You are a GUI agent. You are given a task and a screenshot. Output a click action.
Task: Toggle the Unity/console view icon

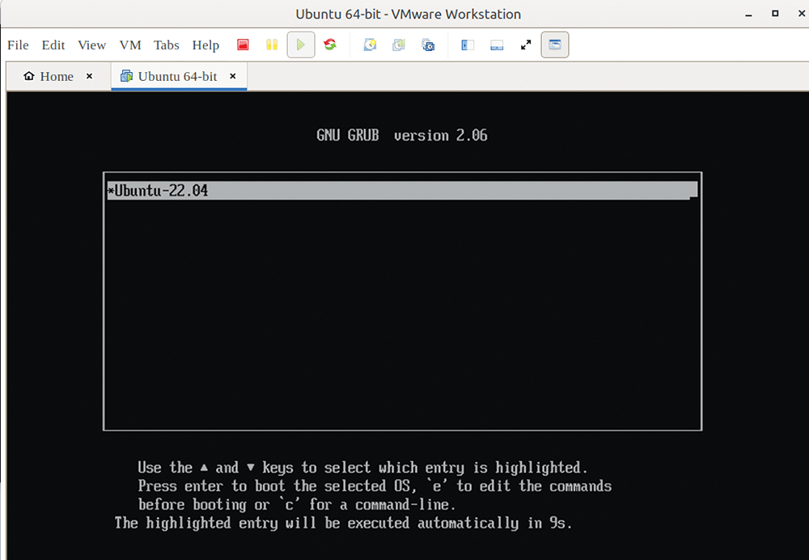pos(555,45)
